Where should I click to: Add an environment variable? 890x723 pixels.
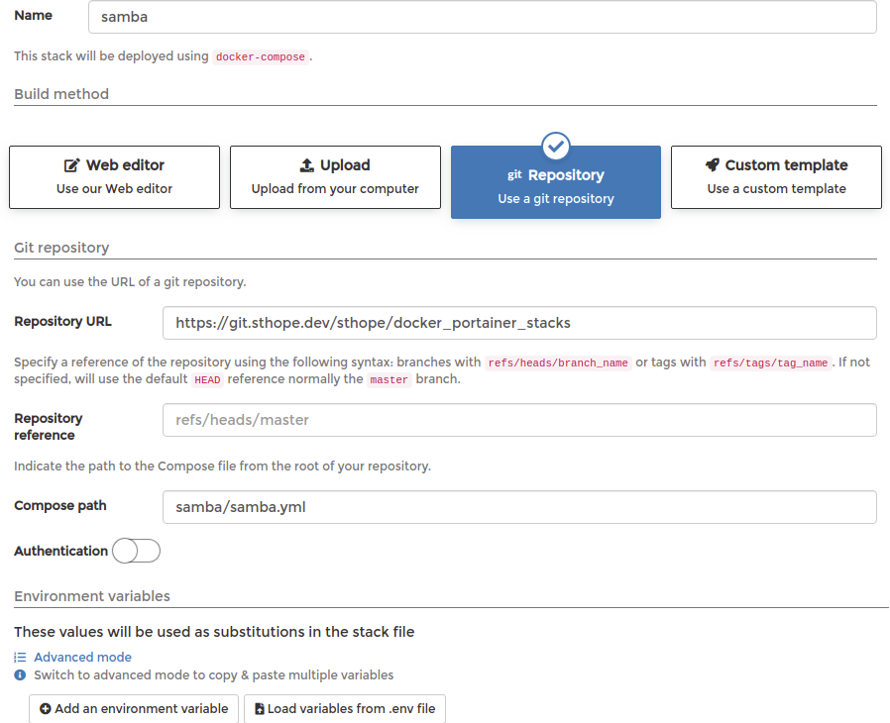click(x=134, y=709)
